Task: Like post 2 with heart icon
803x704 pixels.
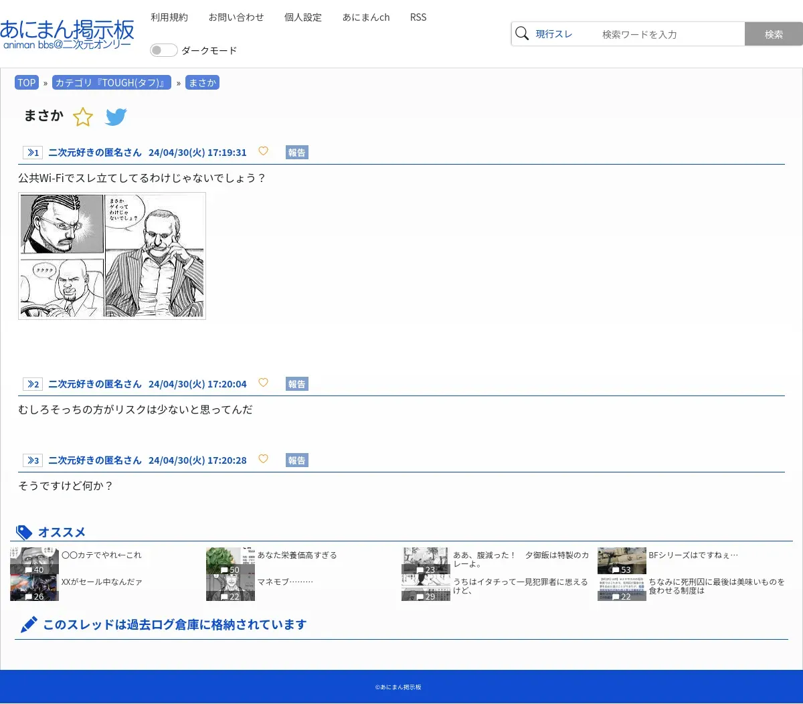Action: click(x=263, y=383)
